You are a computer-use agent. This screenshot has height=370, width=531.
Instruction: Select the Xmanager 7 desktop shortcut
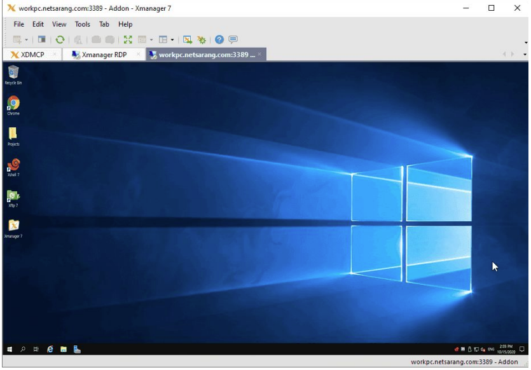pos(13,229)
